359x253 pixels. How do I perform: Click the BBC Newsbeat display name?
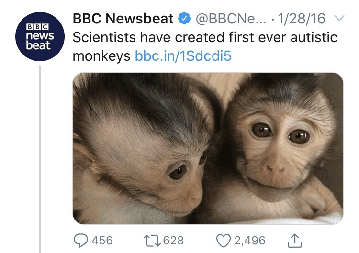tap(123, 18)
